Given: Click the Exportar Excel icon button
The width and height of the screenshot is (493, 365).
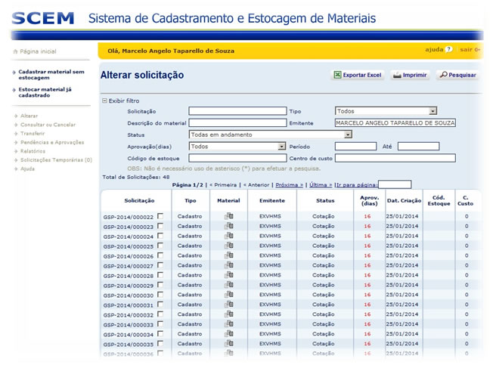Looking at the screenshot, I should pyautogui.click(x=337, y=75).
